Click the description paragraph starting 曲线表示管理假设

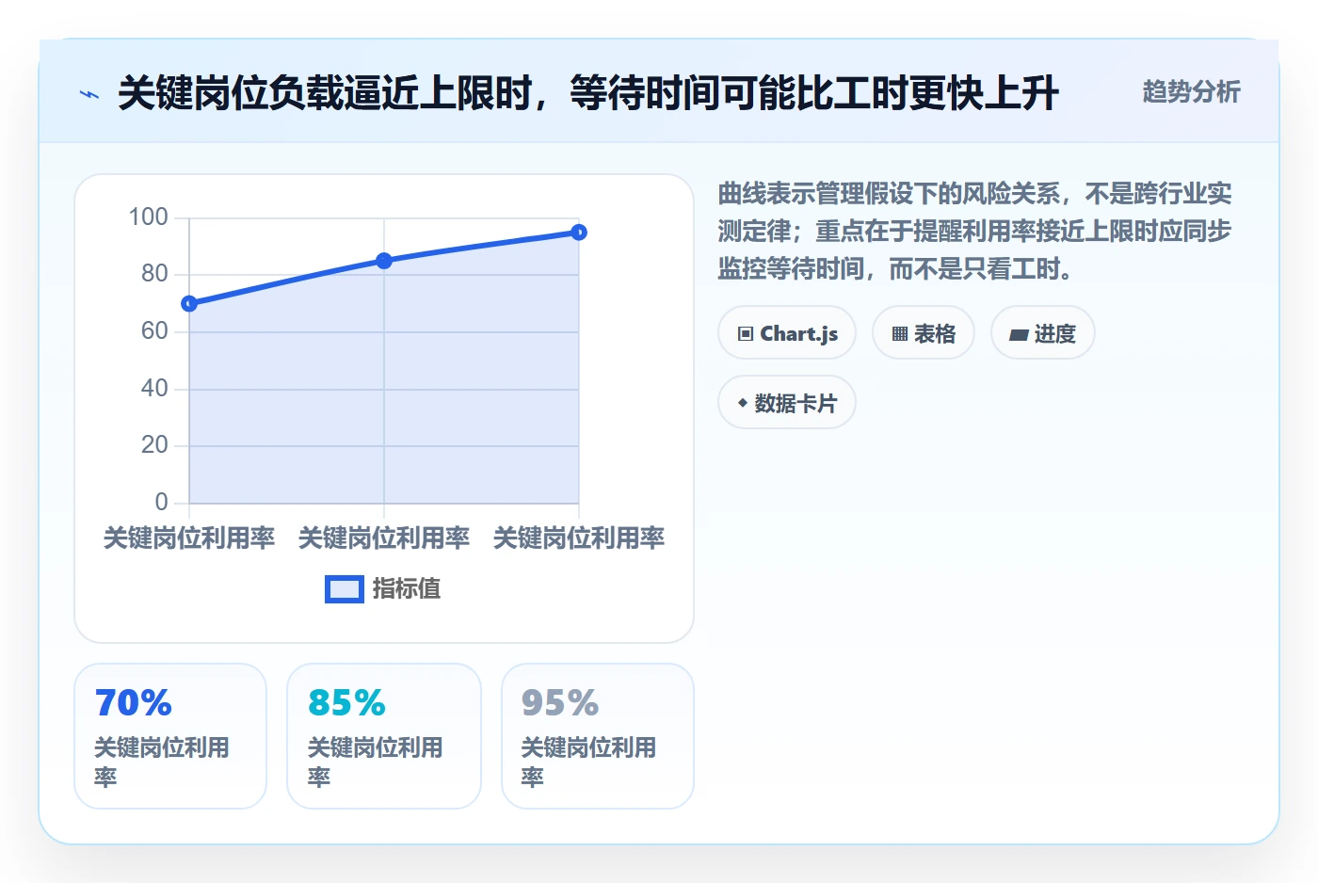click(x=974, y=232)
